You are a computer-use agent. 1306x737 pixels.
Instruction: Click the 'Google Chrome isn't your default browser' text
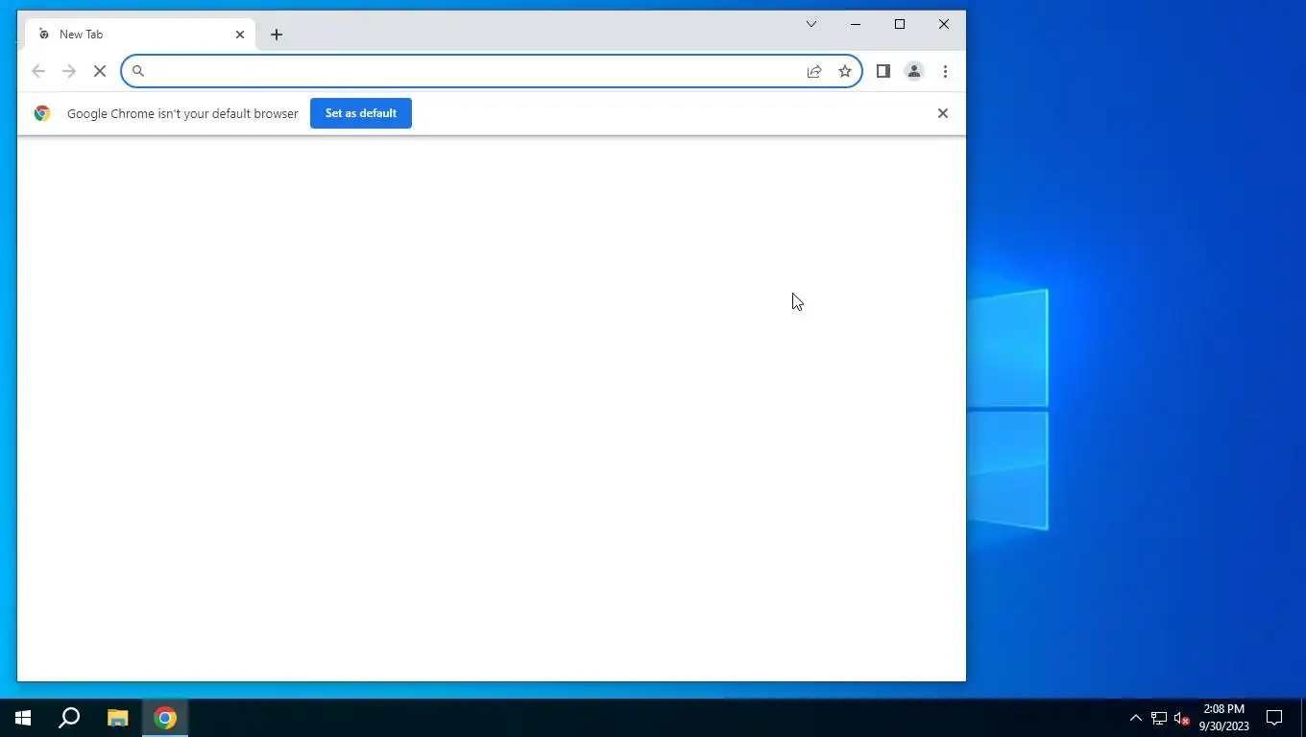(x=182, y=113)
